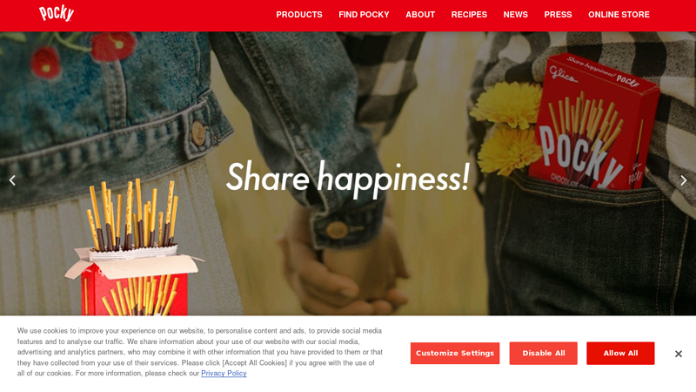Dismiss cookie banner with X icon
The height and width of the screenshot is (392, 696).
(x=679, y=354)
